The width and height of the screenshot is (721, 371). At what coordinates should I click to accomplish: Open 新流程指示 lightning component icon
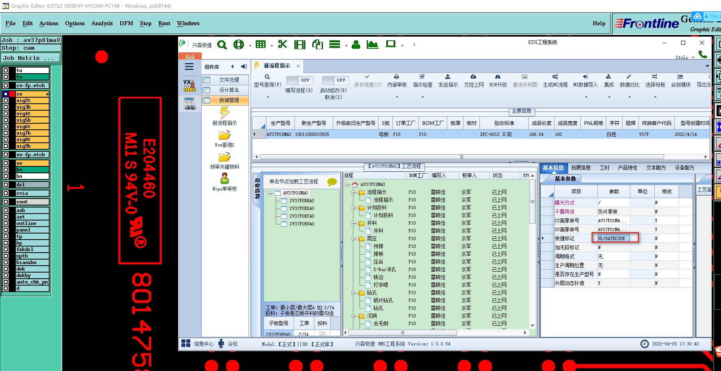(x=224, y=113)
